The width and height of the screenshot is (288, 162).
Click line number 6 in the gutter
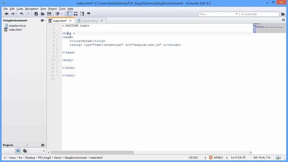(x=54, y=45)
